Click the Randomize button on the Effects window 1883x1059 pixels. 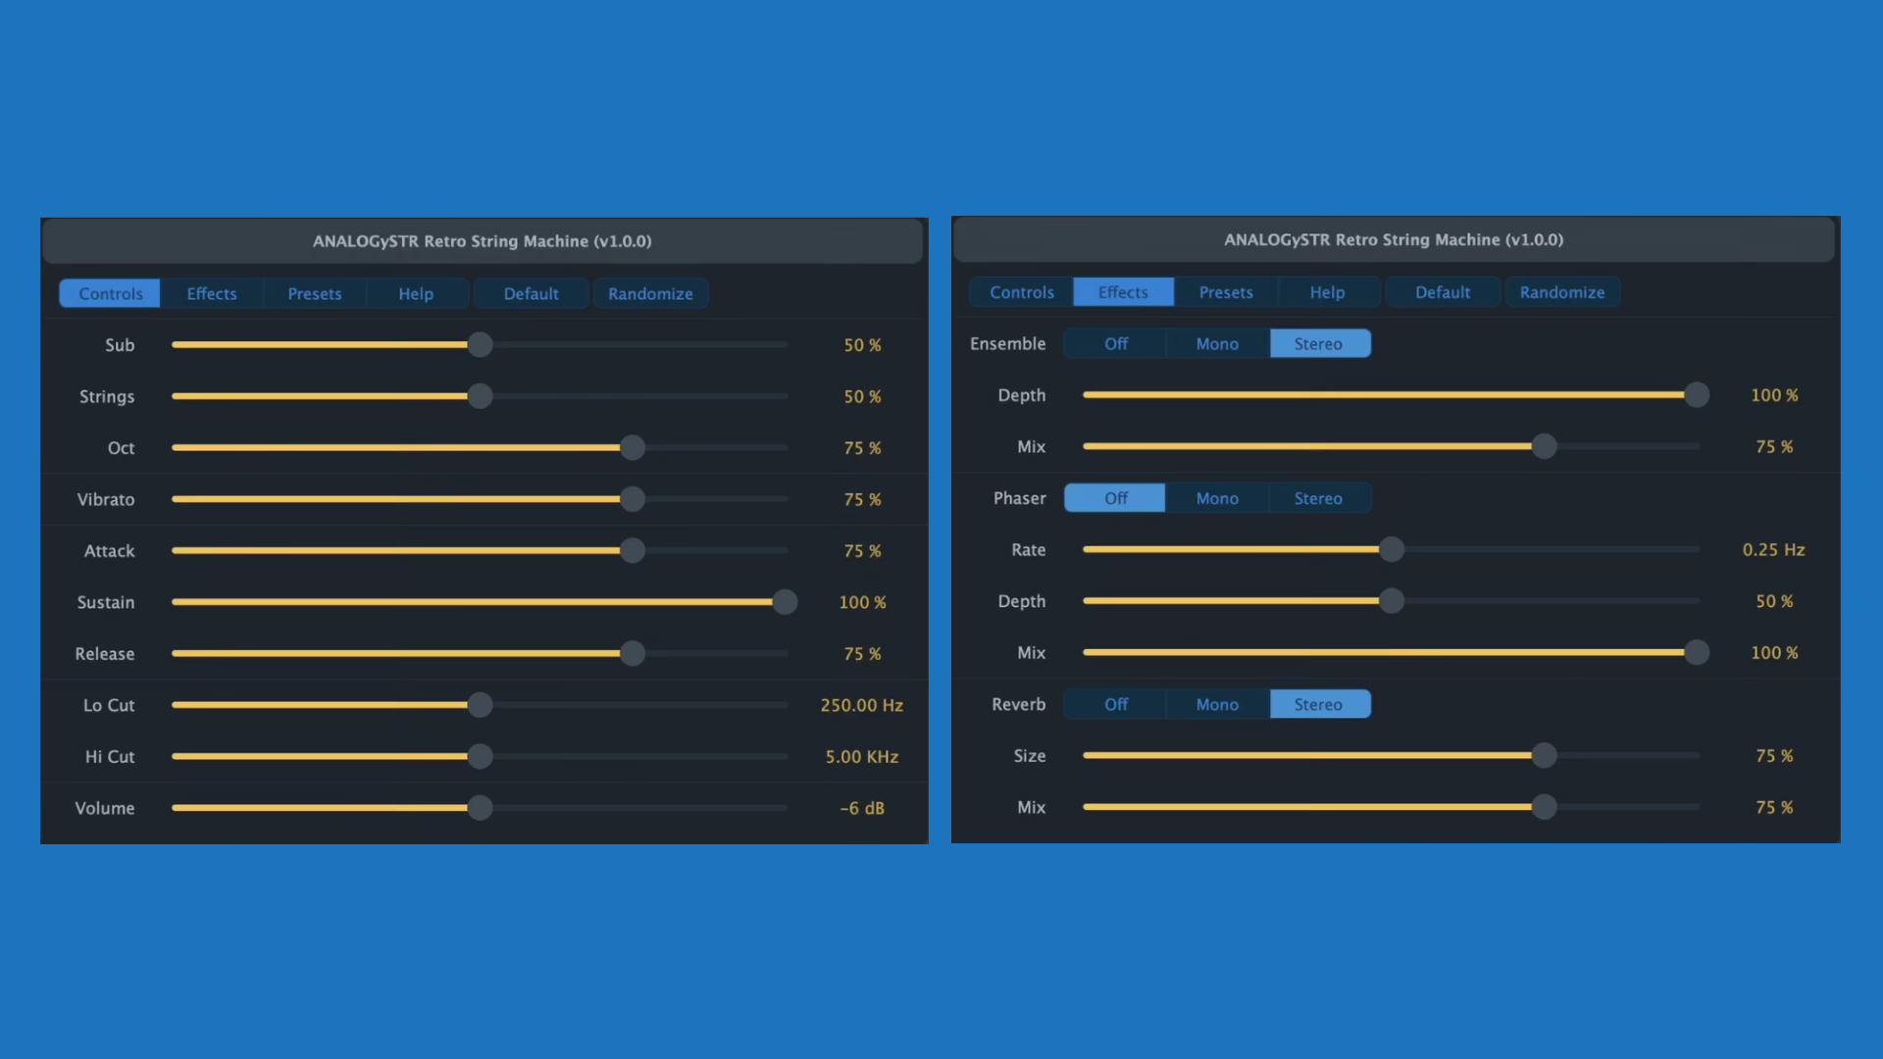1561,291
